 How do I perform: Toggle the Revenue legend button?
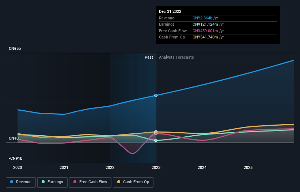[x=21, y=182]
